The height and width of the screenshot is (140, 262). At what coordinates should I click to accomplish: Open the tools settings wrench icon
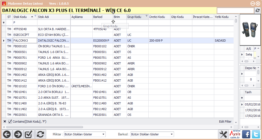pos(223,134)
